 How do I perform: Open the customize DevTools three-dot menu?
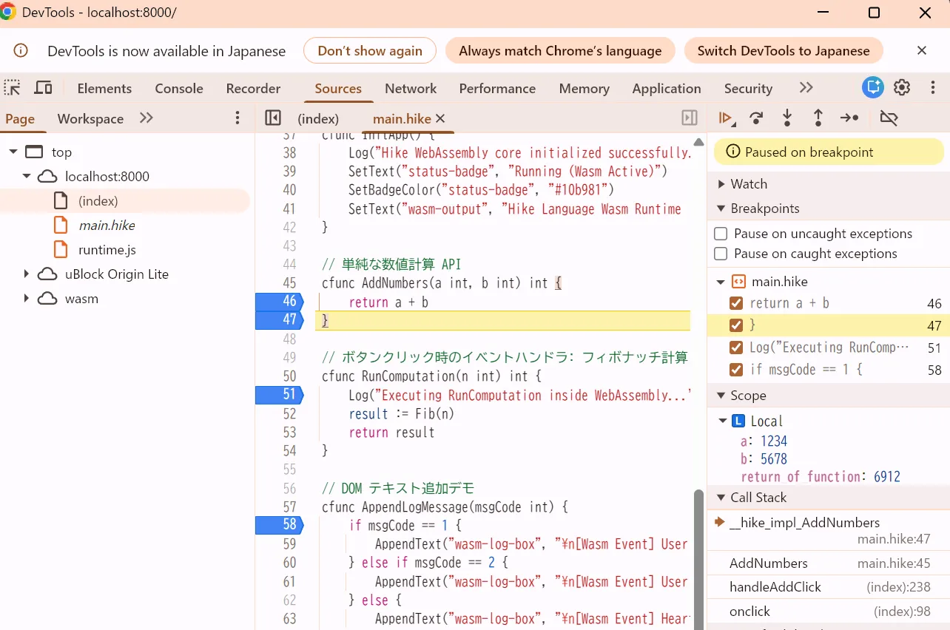coord(933,87)
